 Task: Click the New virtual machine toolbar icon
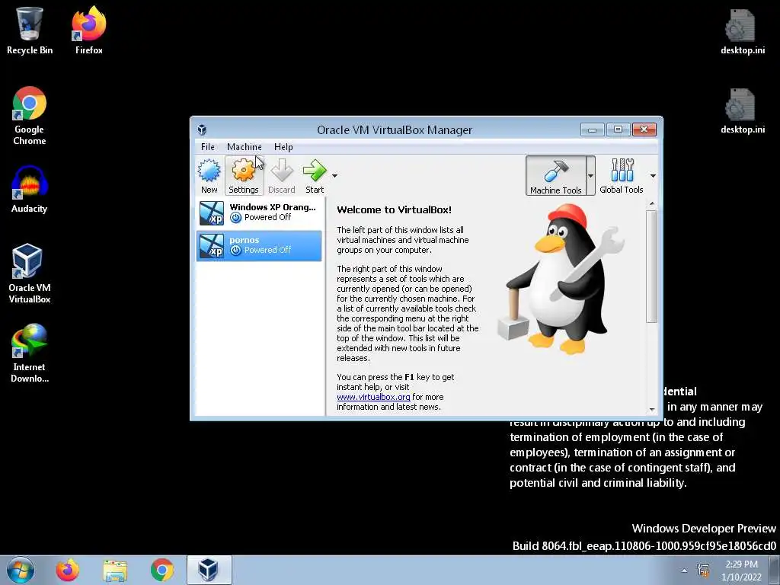pyautogui.click(x=209, y=176)
